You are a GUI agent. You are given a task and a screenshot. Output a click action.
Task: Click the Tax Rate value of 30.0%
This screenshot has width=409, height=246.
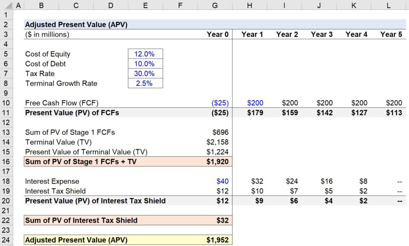pyautogui.click(x=145, y=74)
